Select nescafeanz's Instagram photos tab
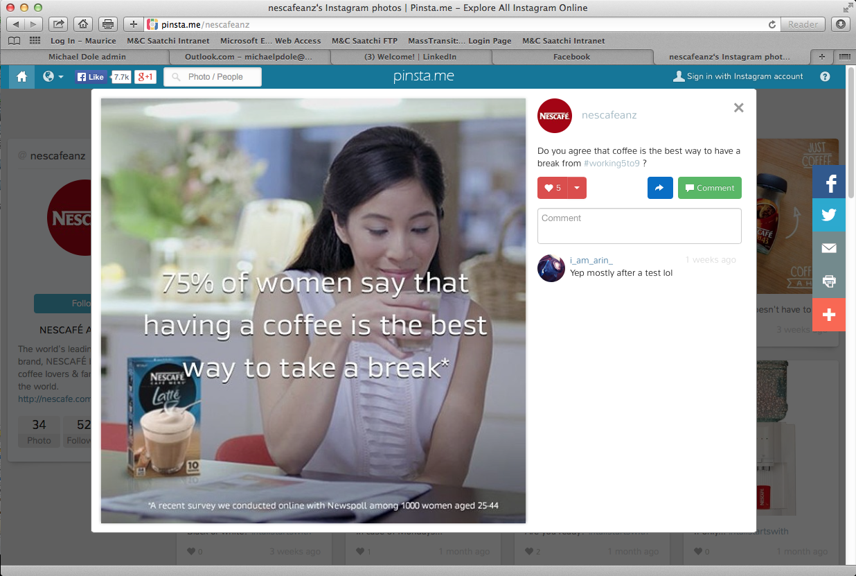856x576 pixels. click(x=729, y=57)
